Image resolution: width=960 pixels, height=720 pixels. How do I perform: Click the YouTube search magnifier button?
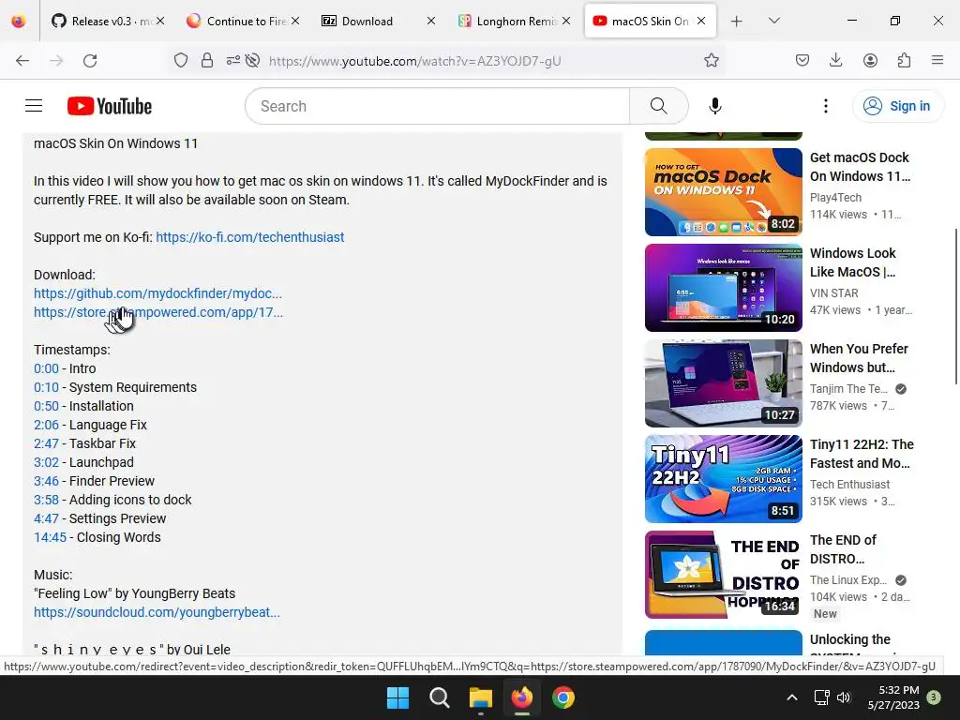pyautogui.click(x=659, y=106)
